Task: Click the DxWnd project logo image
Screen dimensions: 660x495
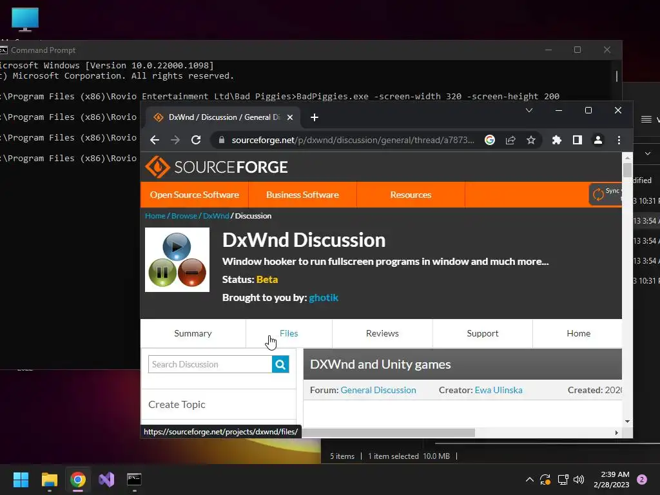Action: [177, 260]
